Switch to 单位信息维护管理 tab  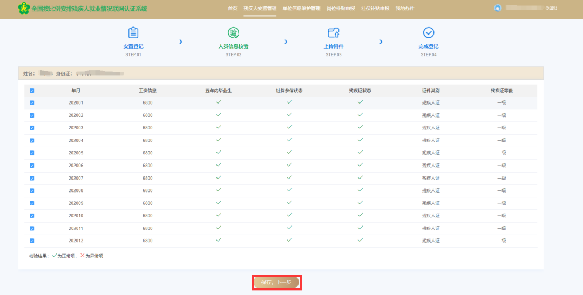[x=301, y=9]
